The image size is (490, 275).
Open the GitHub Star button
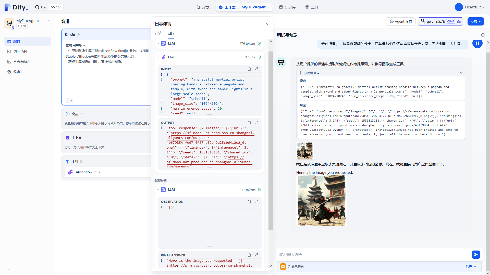click(41, 7)
